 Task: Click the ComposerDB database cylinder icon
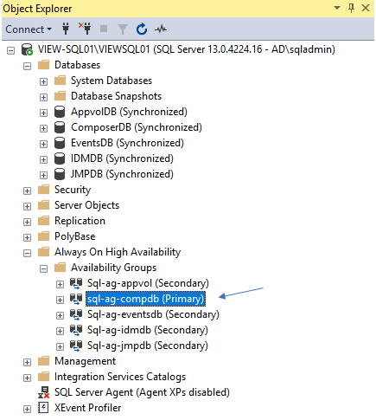tap(60, 127)
